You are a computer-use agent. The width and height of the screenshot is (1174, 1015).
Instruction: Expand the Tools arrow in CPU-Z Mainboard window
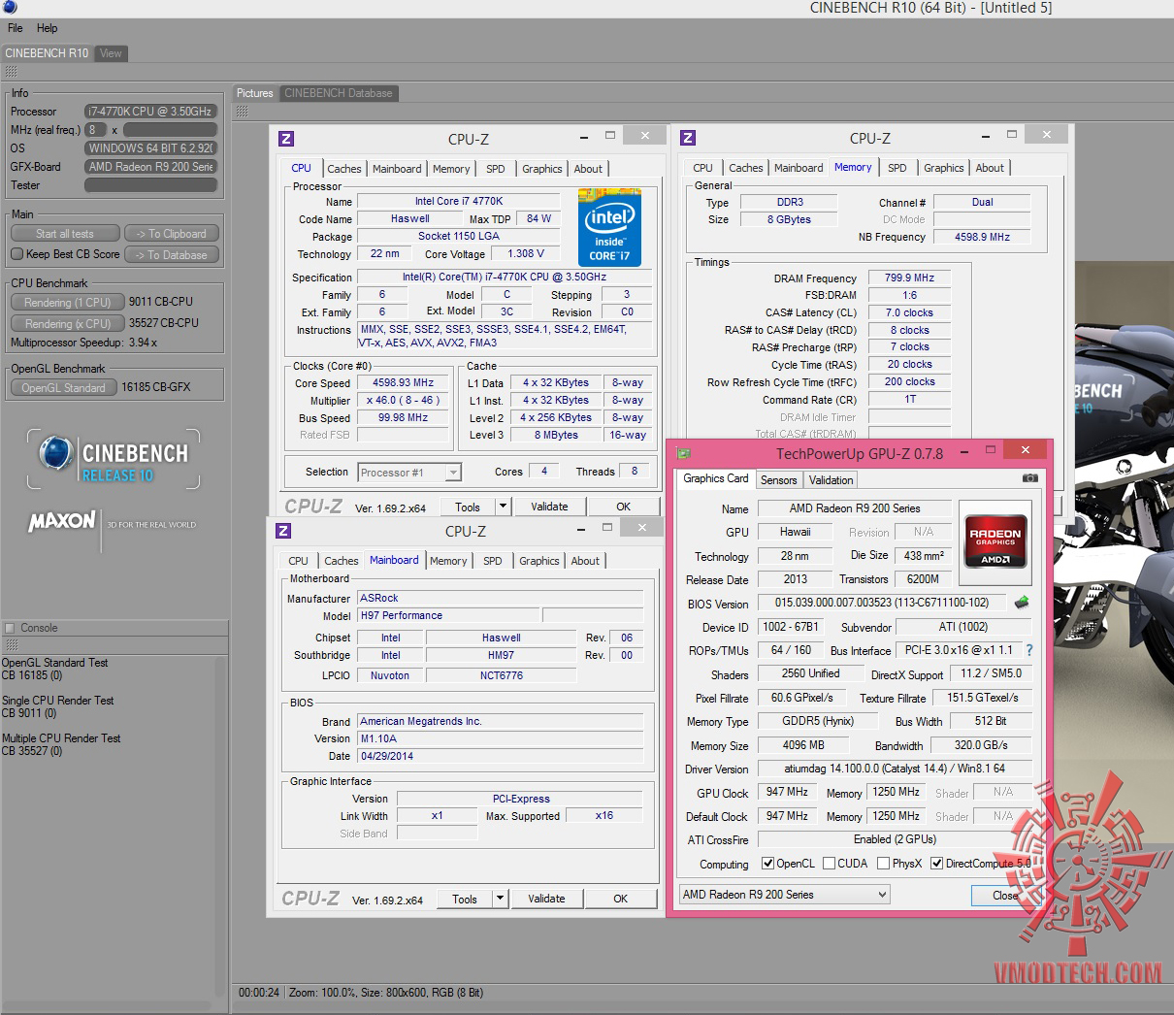(500, 900)
